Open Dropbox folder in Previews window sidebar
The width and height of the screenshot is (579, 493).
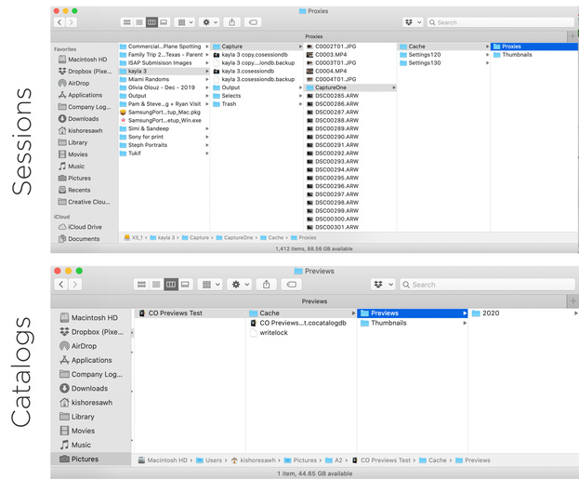coord(97,331)
